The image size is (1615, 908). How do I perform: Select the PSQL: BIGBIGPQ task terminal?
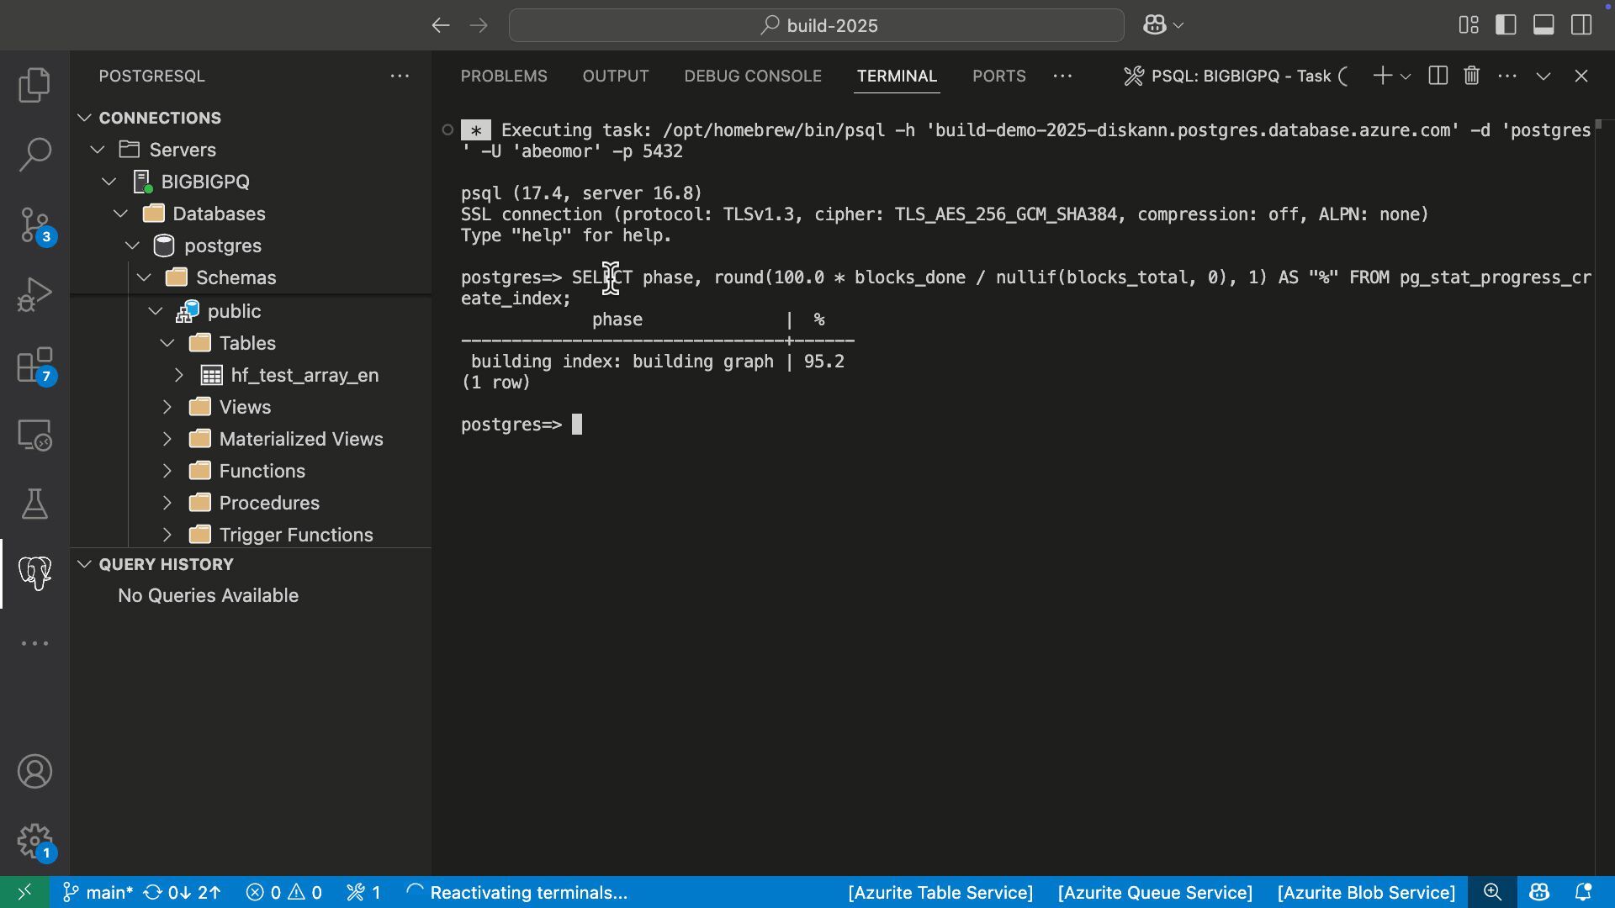(x=1236, y=76)
